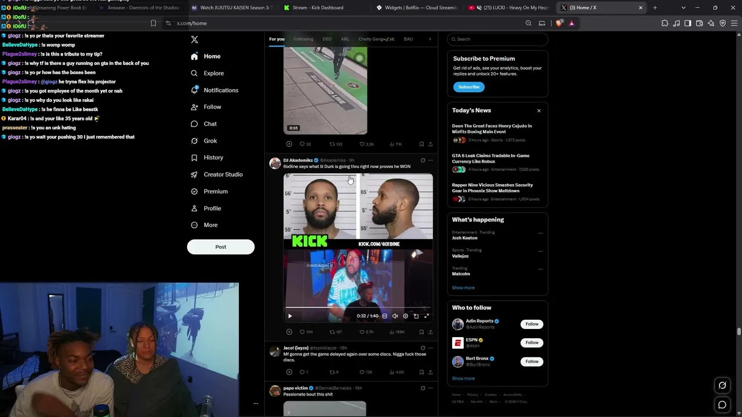Image resolution: width=742 pixels, height=417 pixels.
Task: Open Explore from the X sidebar
Action: pos(208,73)
